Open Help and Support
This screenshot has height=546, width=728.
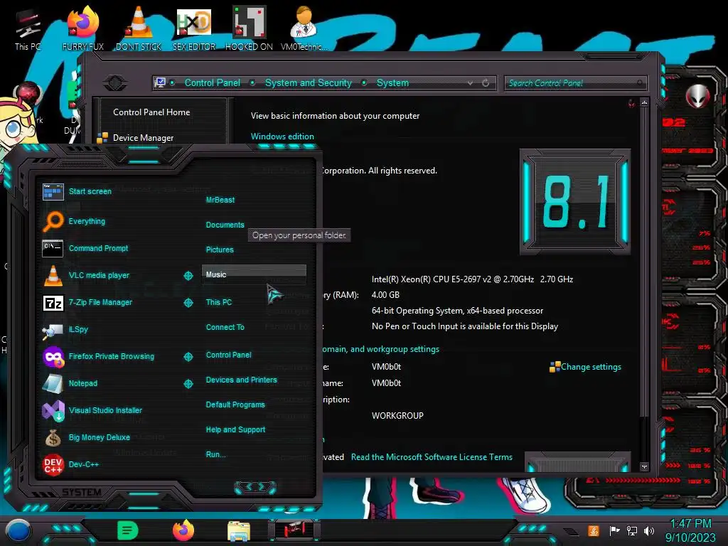tap(235, 430)
